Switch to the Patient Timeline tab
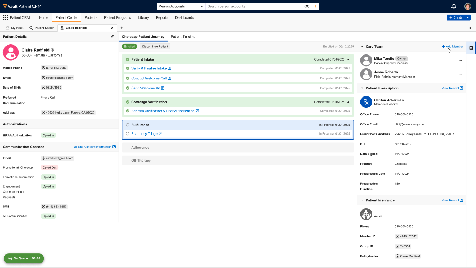The width and height of the screenshot is (476, 268). (x=183, y=37)
